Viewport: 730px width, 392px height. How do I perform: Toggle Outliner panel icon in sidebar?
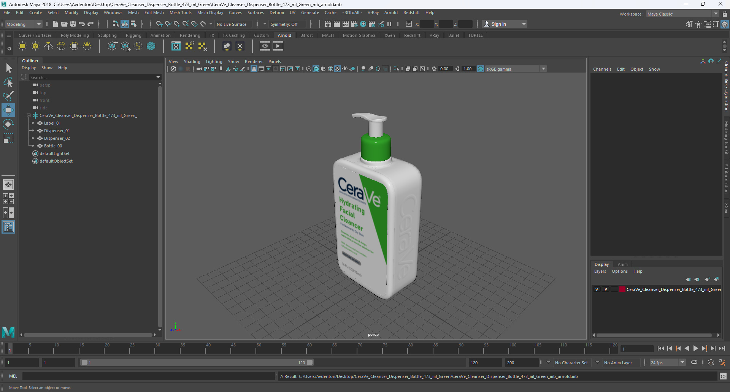[8, 227]
